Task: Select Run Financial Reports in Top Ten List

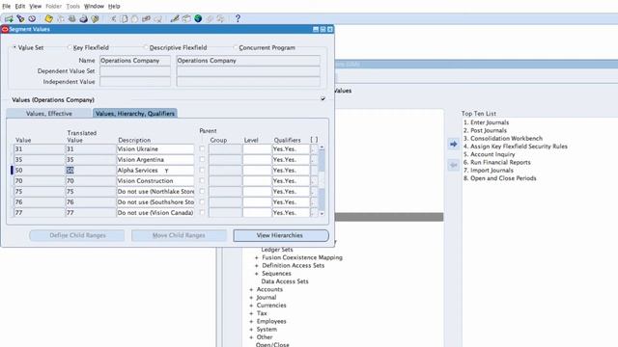Action: click(x=496, y=162)
